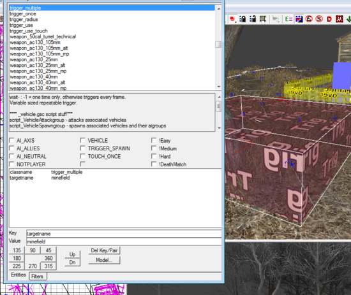Check the TOUCH_ONCE checkbox
351x295 pixels.
click(82, 156)
